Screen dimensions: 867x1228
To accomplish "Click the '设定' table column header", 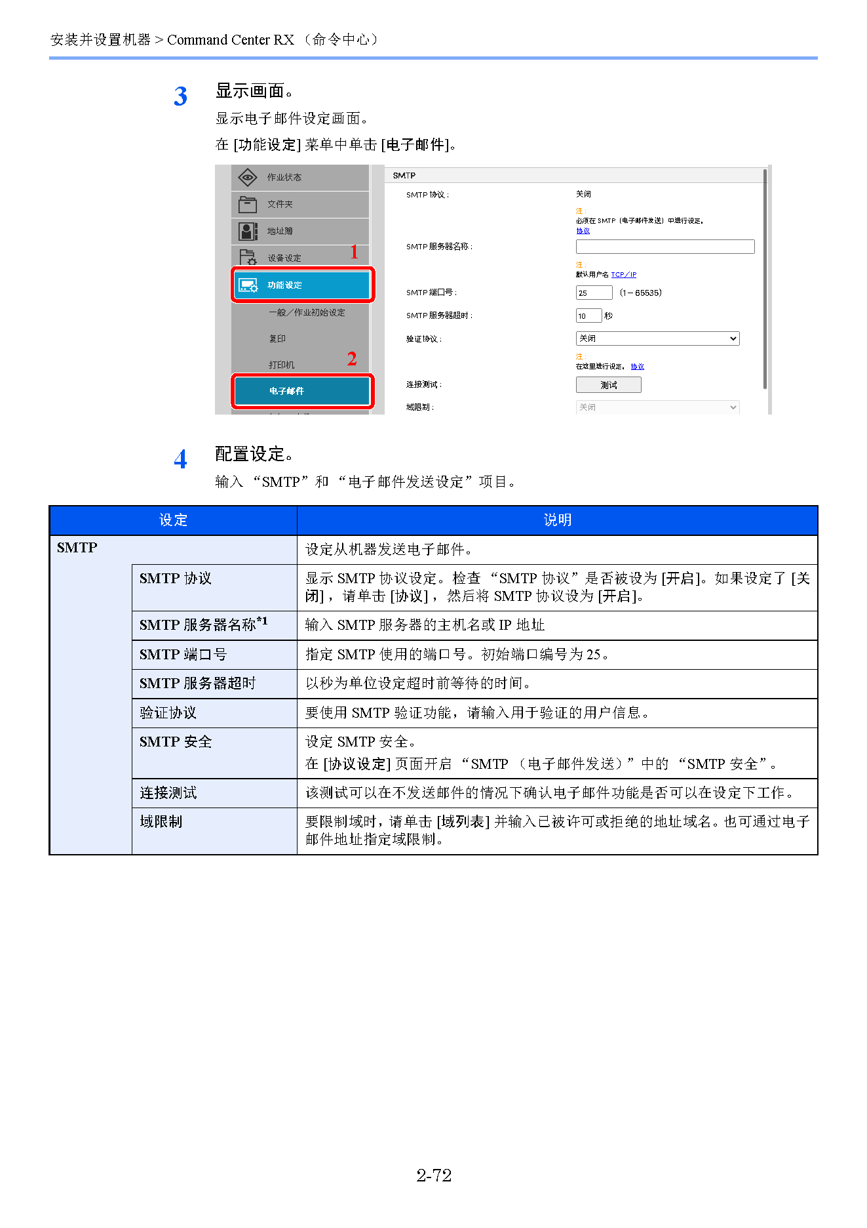I will (x=174, y=520).
